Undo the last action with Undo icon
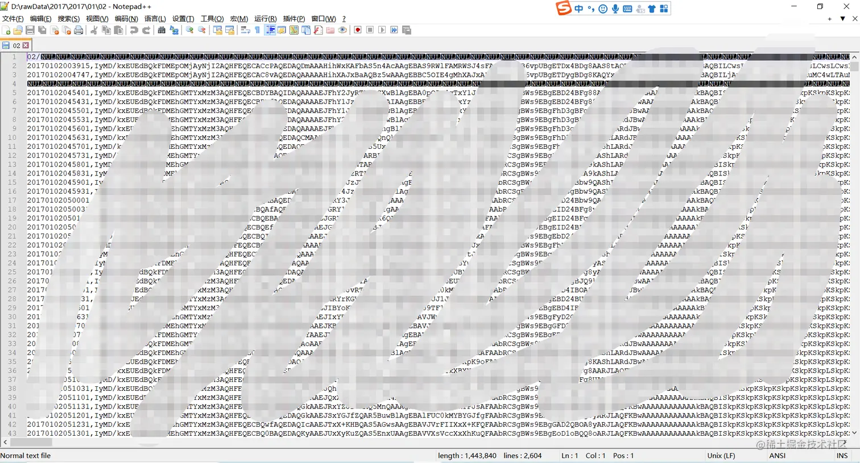 point(134,30)
